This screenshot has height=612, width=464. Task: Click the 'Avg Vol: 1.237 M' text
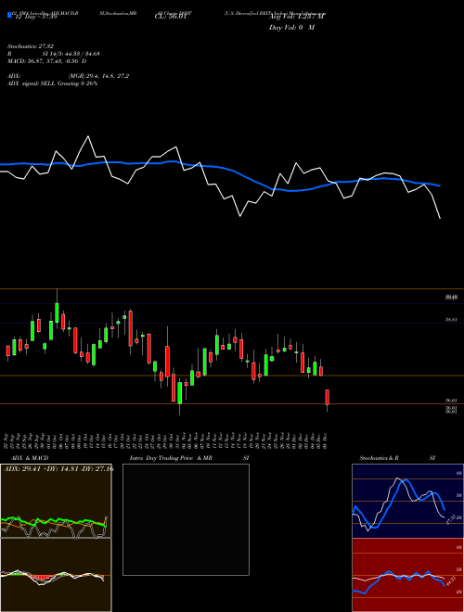[297, 17]
